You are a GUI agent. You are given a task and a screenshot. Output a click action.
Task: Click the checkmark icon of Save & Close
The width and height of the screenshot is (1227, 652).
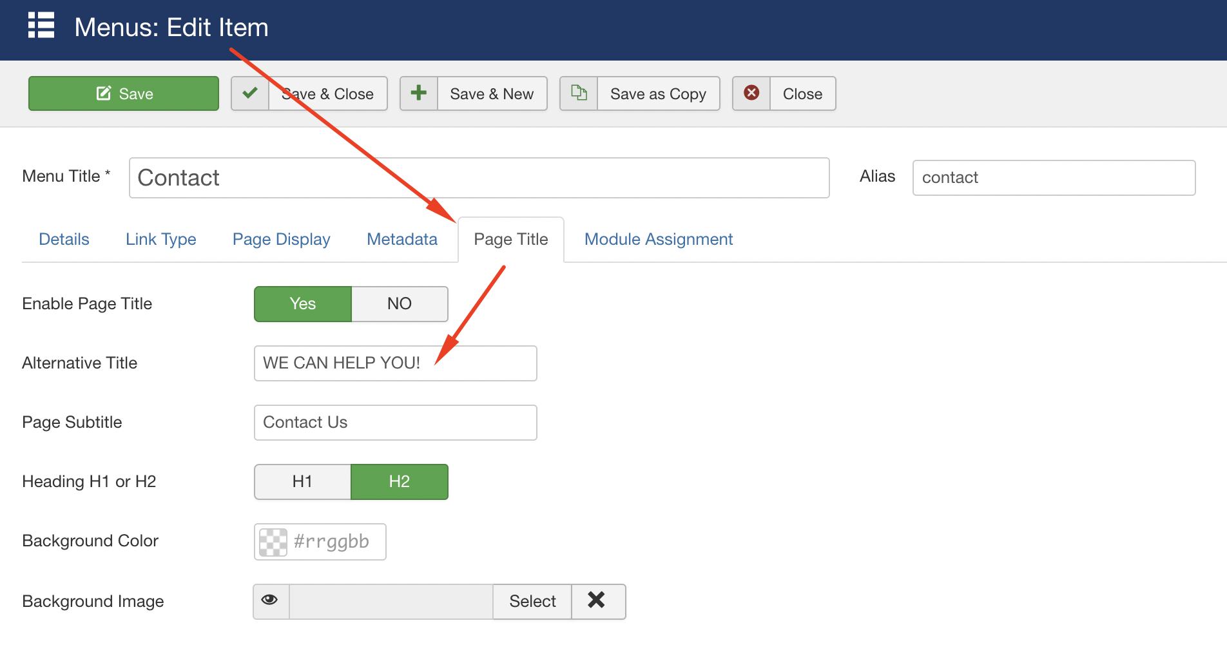click(250, 93)
